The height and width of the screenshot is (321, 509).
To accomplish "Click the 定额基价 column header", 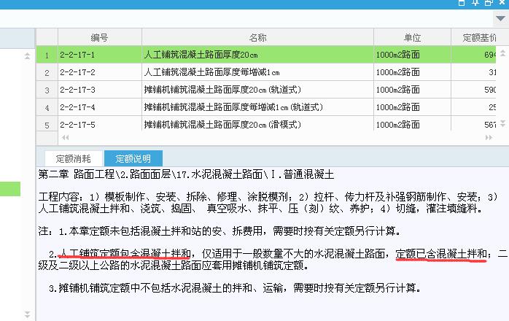I will point(479,37).
